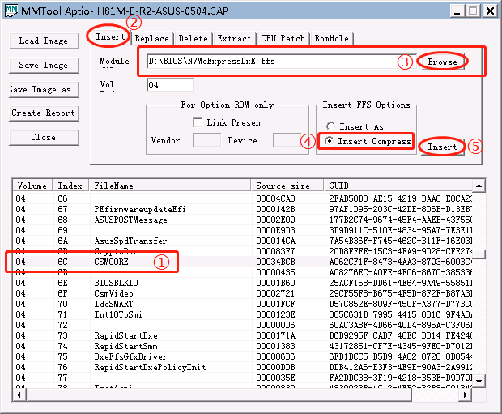Close the MMTool window
This screenshot has width=502, height=414.
(x=490, y=11)
